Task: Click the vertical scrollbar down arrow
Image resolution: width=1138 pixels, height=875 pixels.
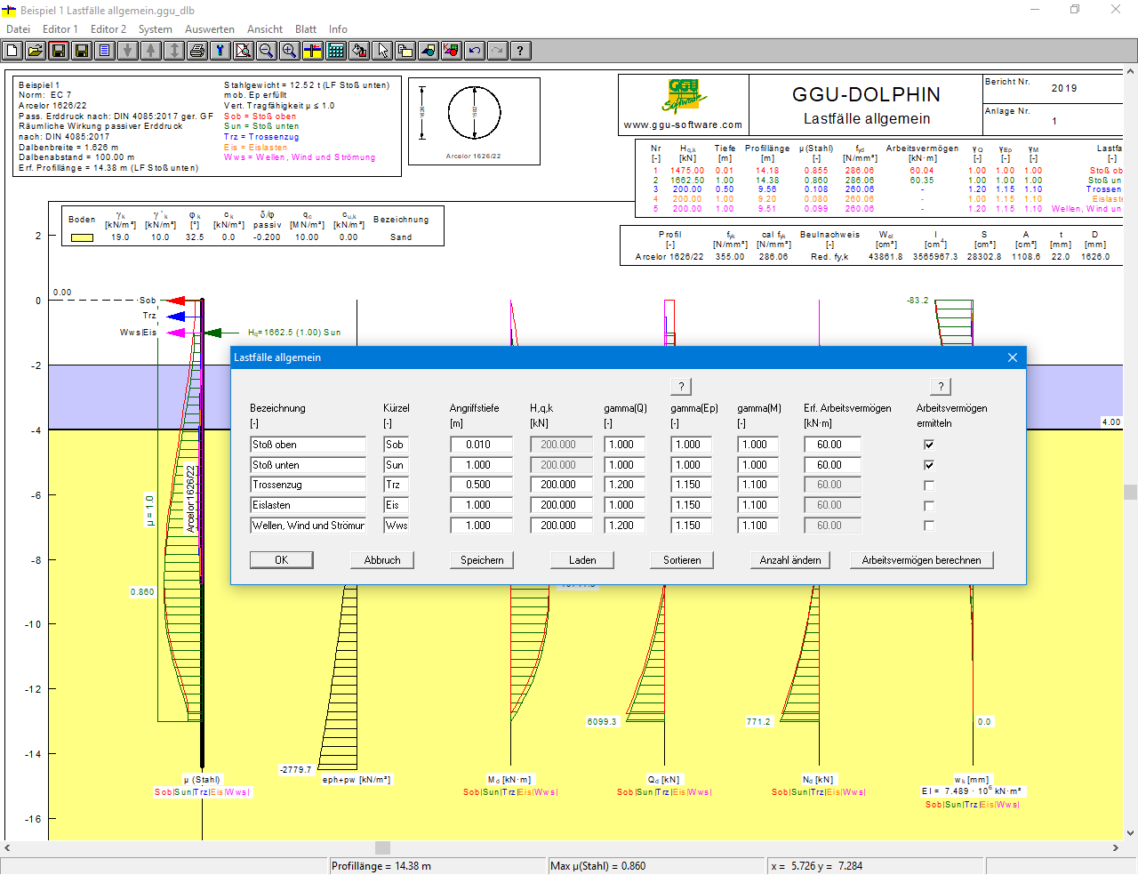Action: (1130, 833)
